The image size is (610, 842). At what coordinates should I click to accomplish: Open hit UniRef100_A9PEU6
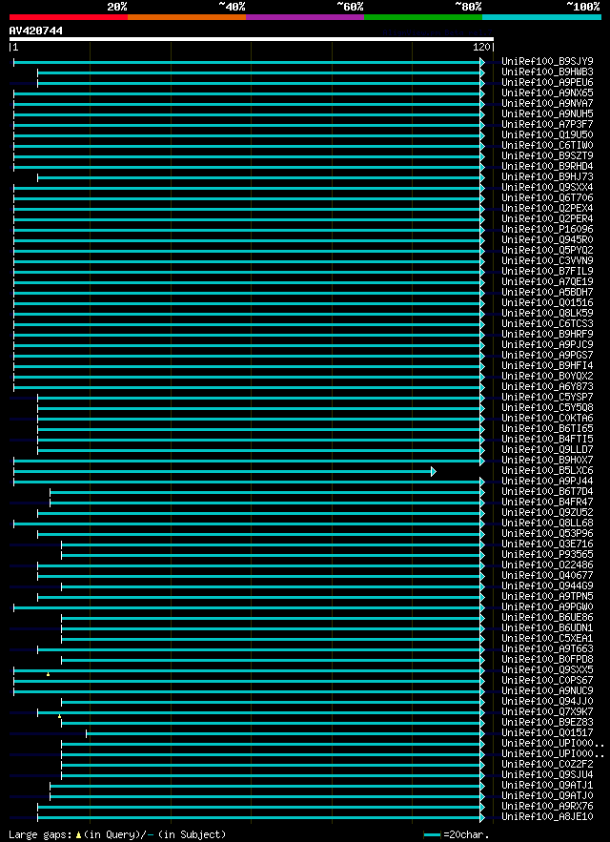coord(548,83)
